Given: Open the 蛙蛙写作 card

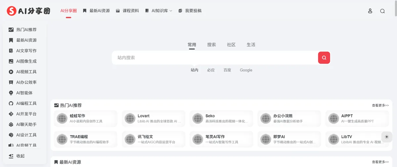Looking at the screenshot, I should point(86,118).
